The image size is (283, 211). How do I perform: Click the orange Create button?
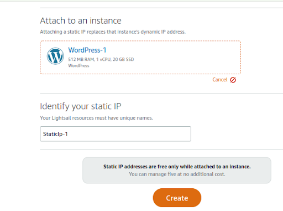[177, 198]
